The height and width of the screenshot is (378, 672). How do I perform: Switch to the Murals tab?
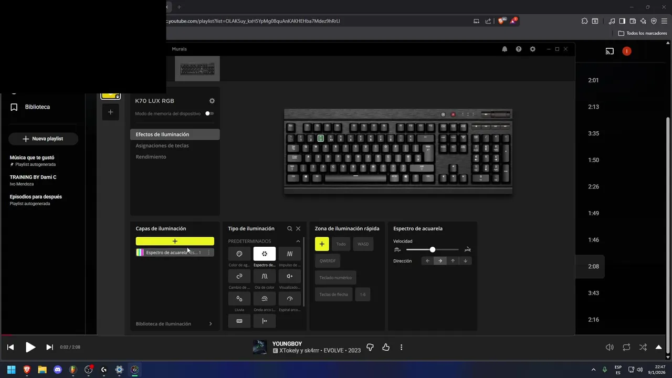(179, 49)
